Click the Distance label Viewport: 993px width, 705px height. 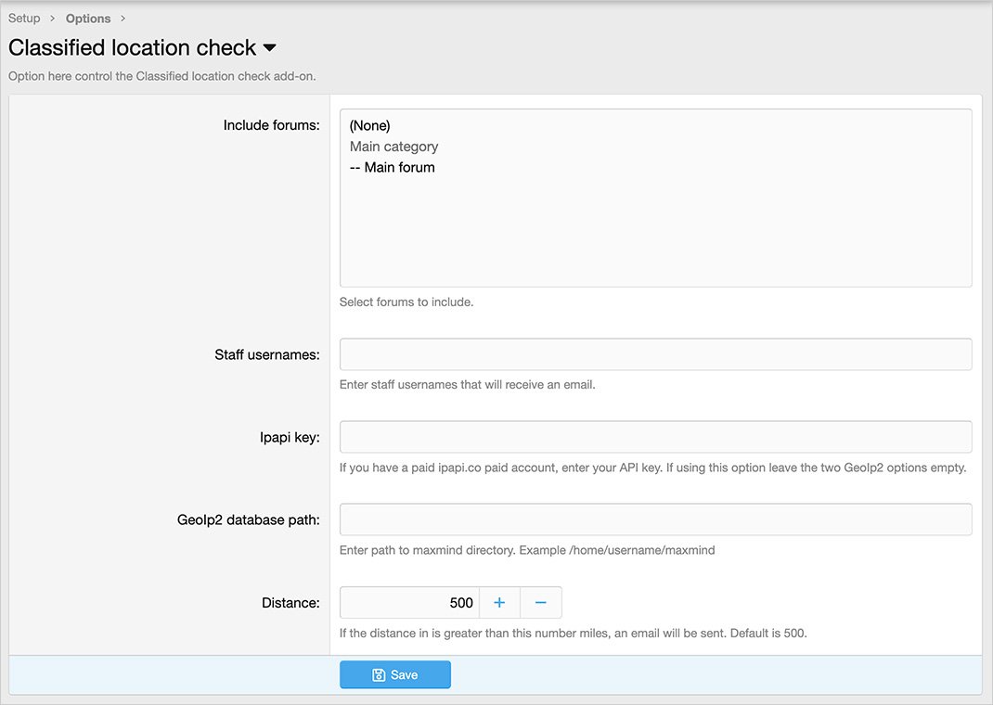point(290,603)
